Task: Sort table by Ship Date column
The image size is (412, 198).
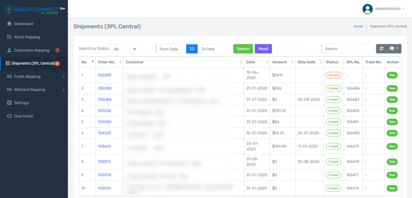Action: click(309, 62)
